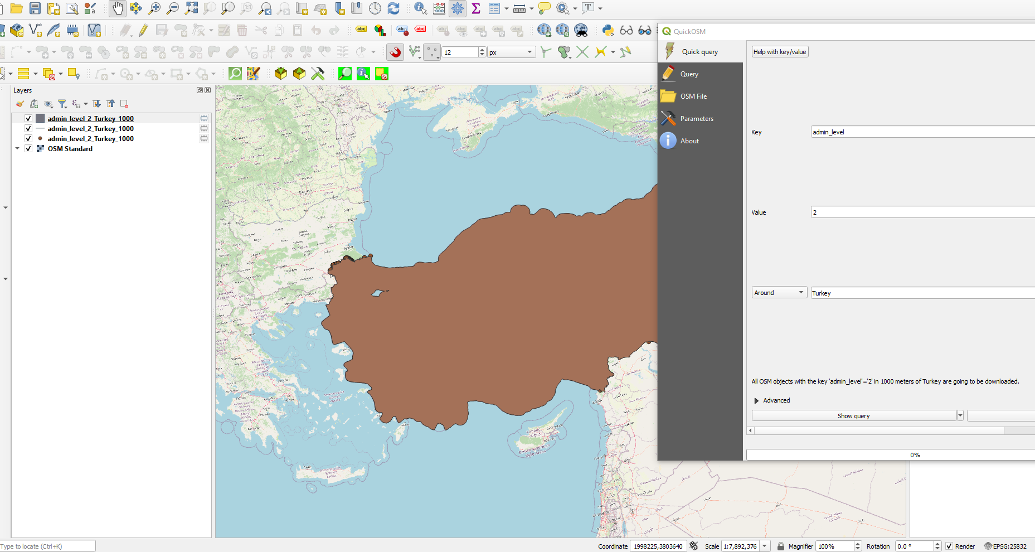Toggle visibility of OSM Standard layer
This screenshot has height=552, width=1035.
[x=28, y=149]
